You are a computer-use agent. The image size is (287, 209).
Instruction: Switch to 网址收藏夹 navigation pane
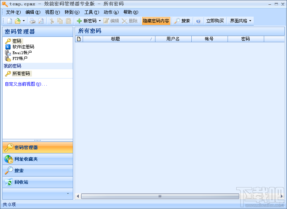(38, 159)
